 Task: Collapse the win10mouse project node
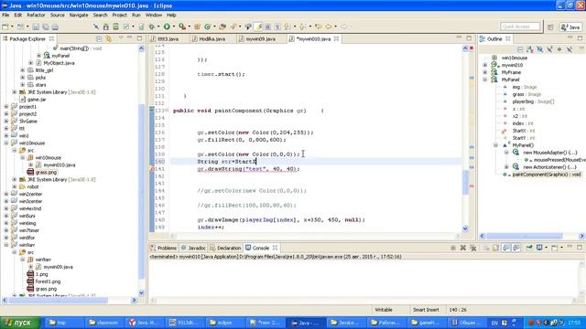(6, 143)
